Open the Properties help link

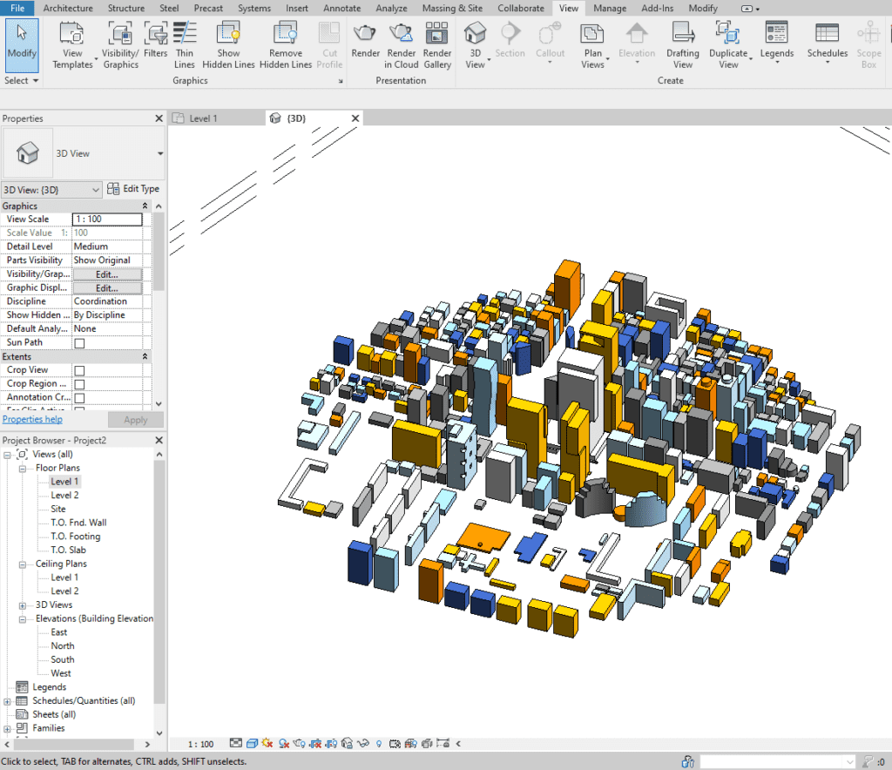pyautogui.click(x=32, y=419)
